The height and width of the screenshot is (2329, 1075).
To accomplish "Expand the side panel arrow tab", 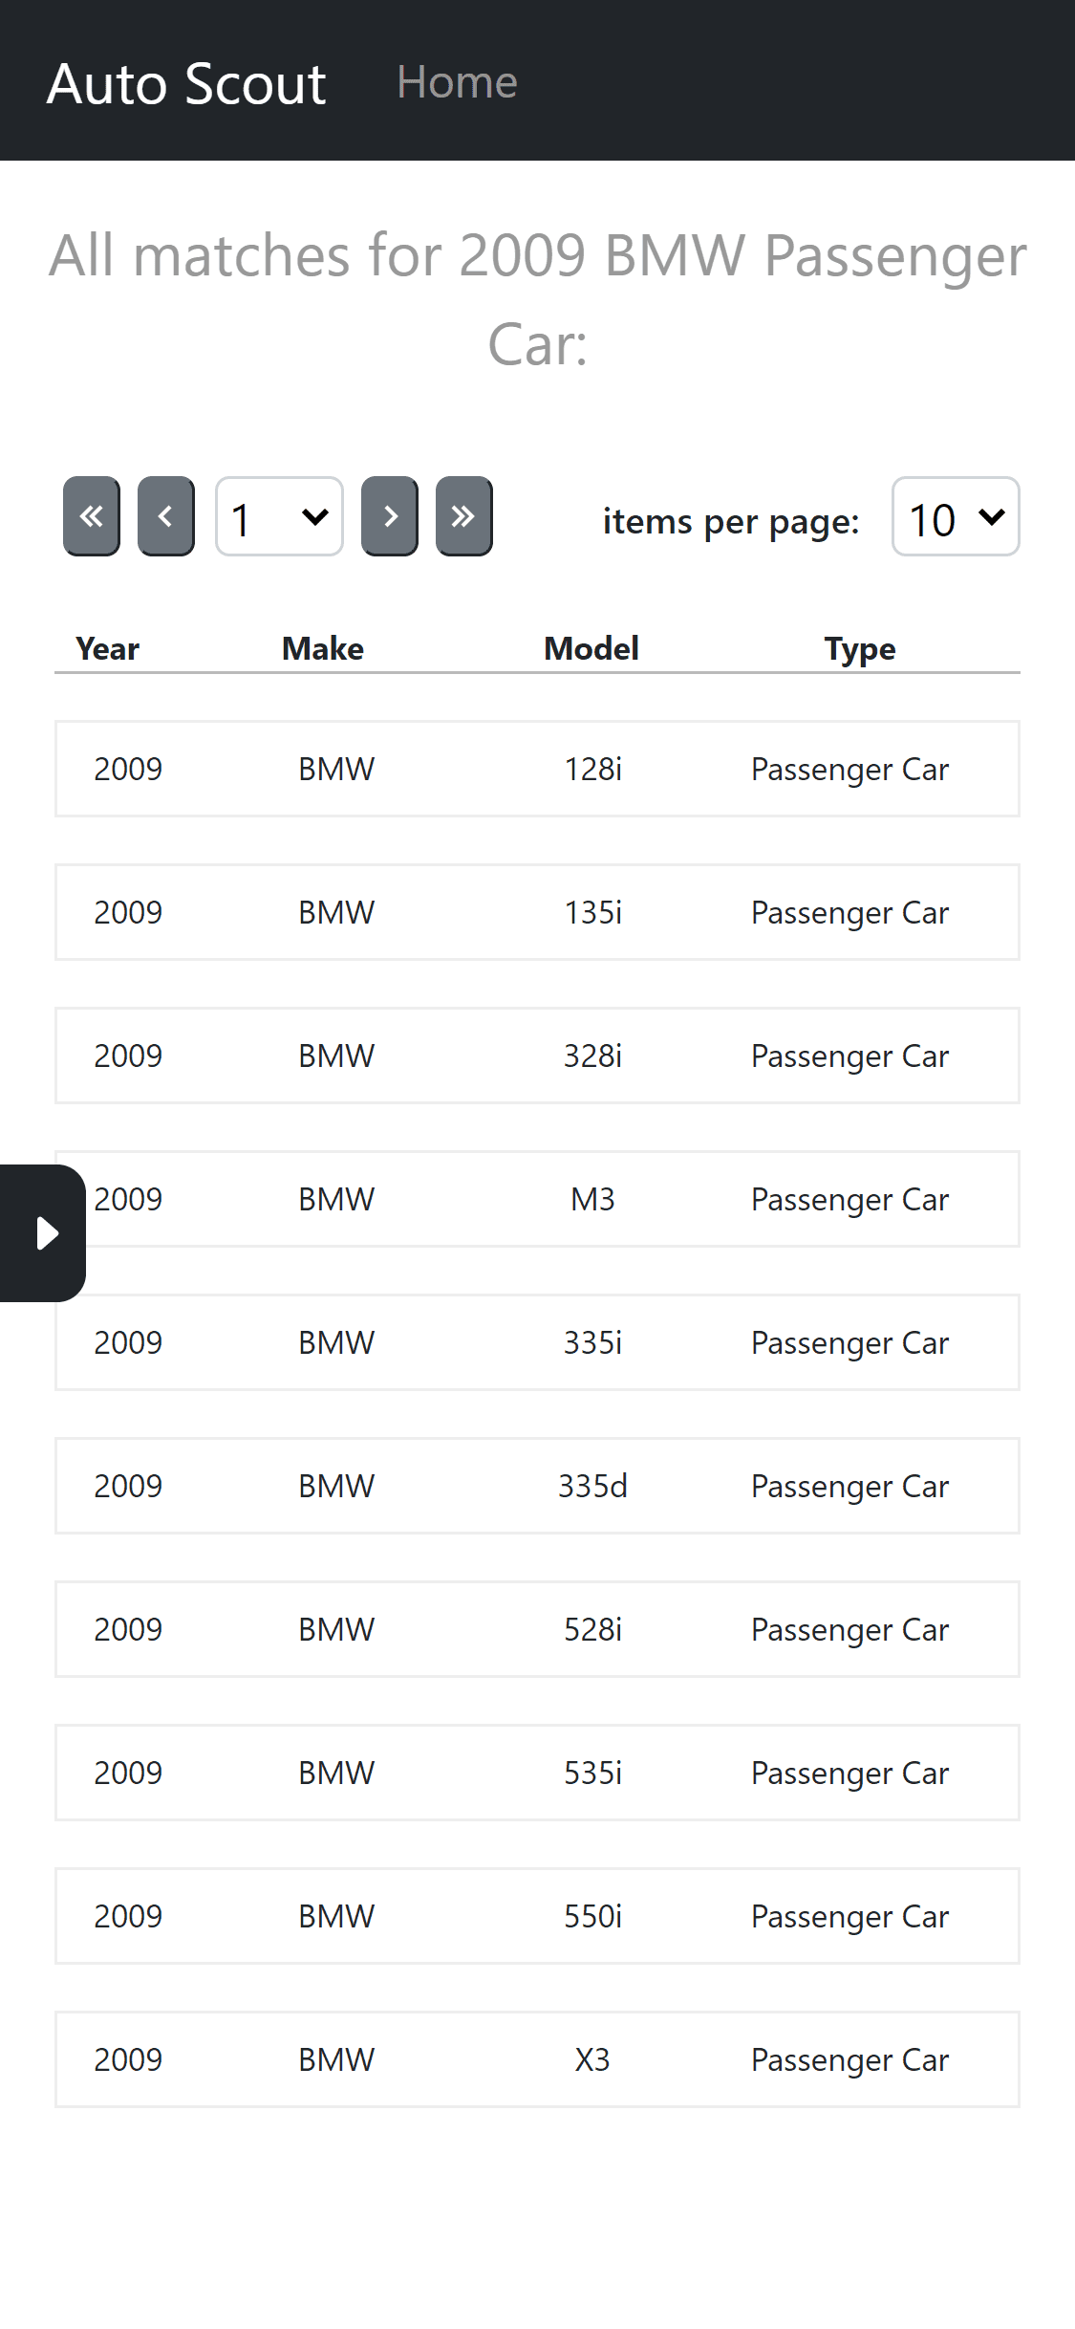I will [x=43, y=1233].
